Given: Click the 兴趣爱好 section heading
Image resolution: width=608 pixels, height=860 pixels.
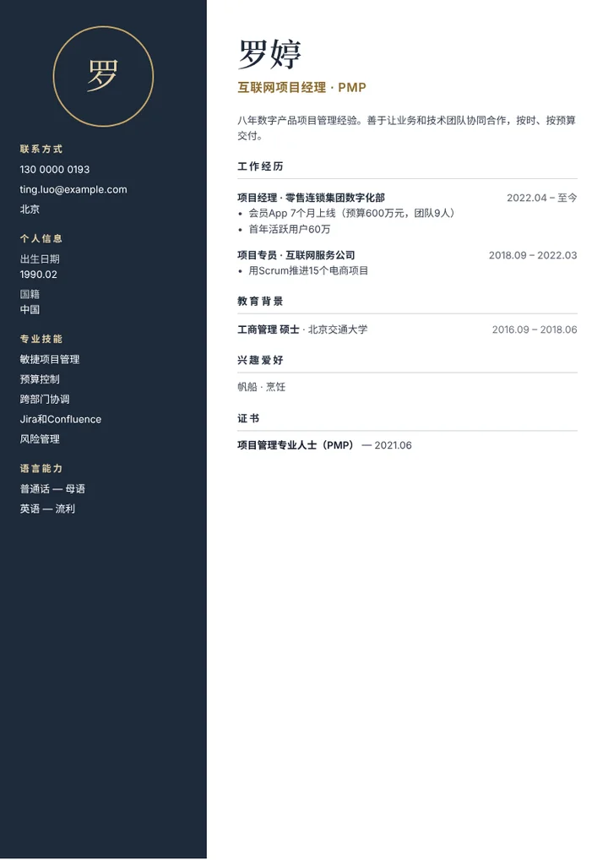Looking at the screenshot, I should point(260,360).
